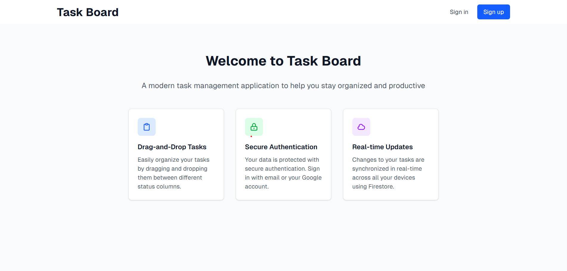Click the Sign up button
567x271 pixels.
(x=493, y=12)
